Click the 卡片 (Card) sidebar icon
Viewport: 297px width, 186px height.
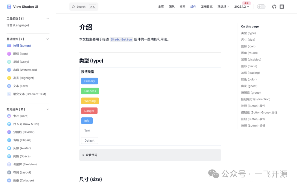[9, 116]
